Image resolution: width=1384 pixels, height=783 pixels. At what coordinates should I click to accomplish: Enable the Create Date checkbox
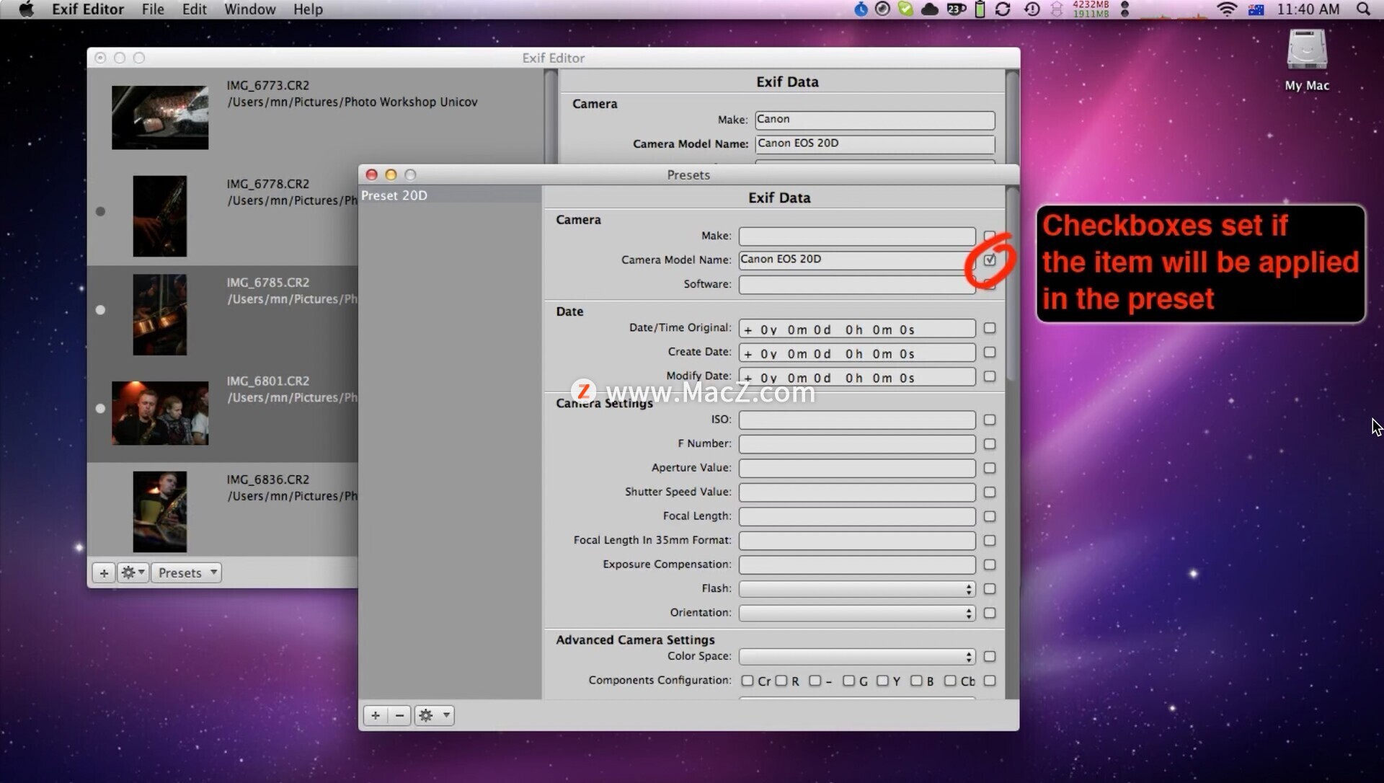tap(990, 352)
